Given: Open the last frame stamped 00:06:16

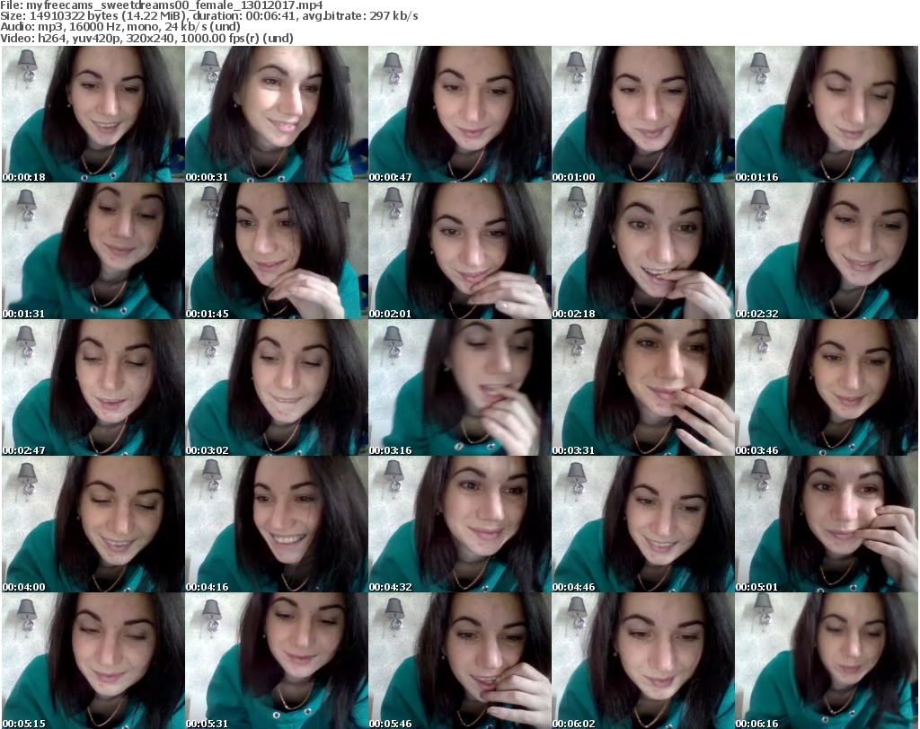Looking at the screenshot, I should 827,661.
